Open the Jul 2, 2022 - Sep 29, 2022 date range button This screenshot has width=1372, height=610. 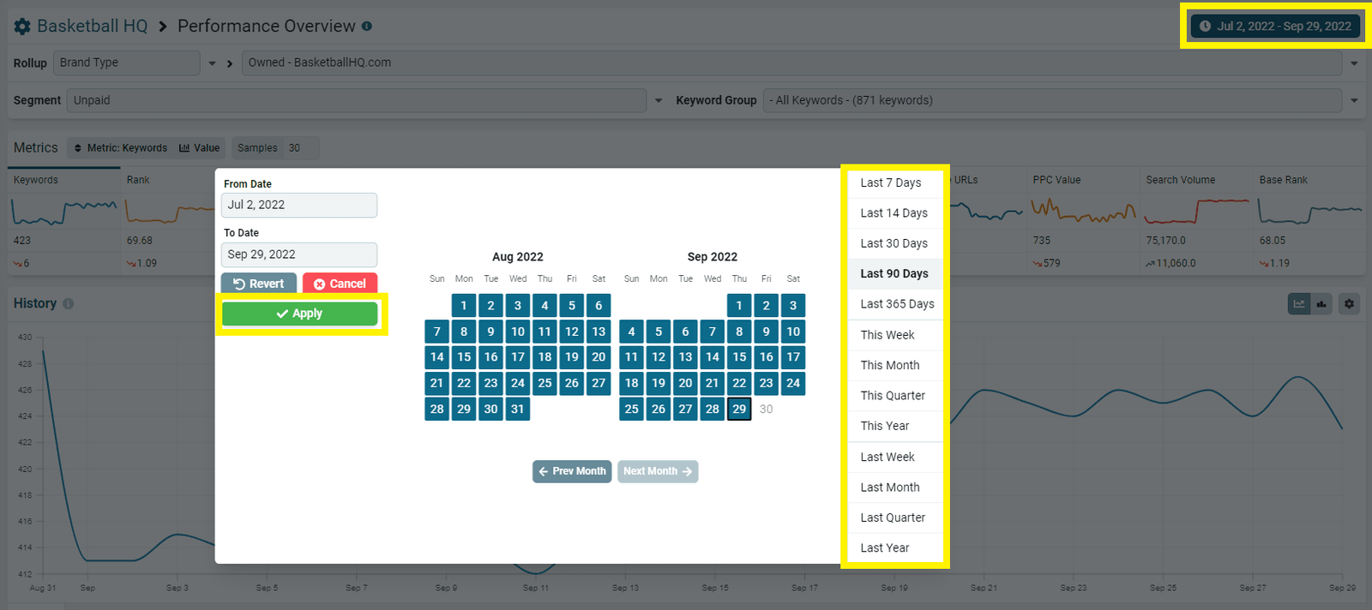pyautogui.click(x=1275, y=26)
